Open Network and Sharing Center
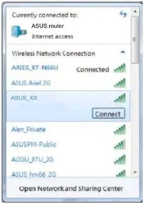The image size is (143, 203). click(x=71, y=189)
